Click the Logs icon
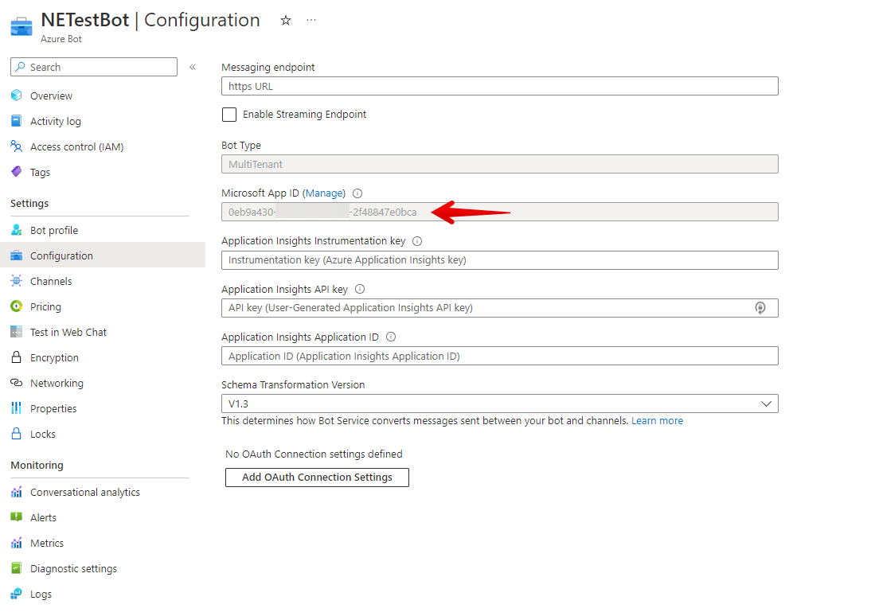The width and height of the screenshot is (871, 616). click(17, 594)
